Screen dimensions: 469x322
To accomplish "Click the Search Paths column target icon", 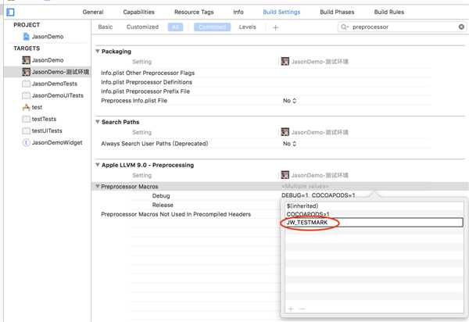I will pos(285,132).
